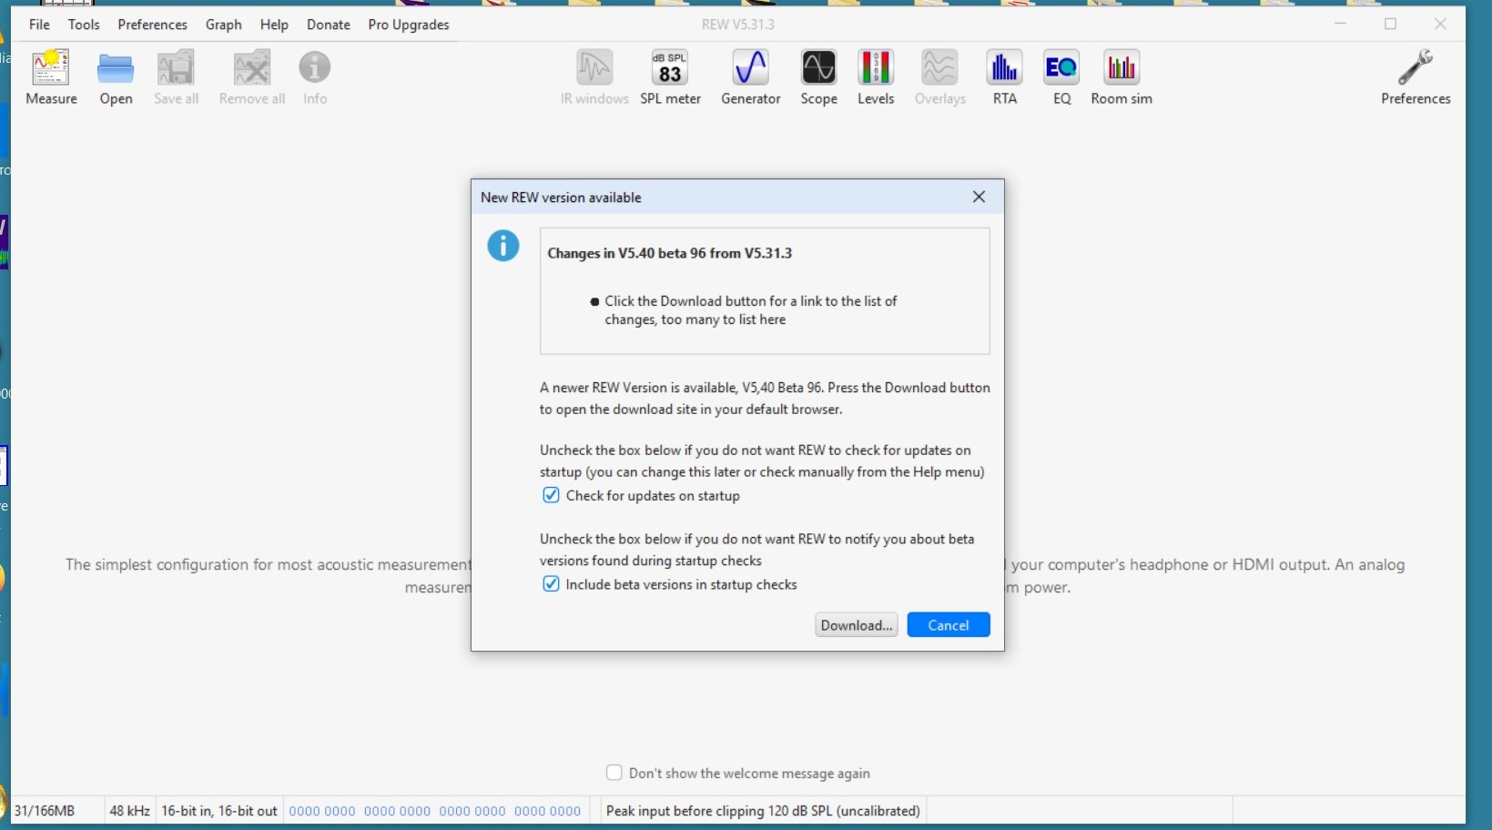The image size is (1492, 830).
Task: Open a measurement file with Open icon
Action: point(116,77)
